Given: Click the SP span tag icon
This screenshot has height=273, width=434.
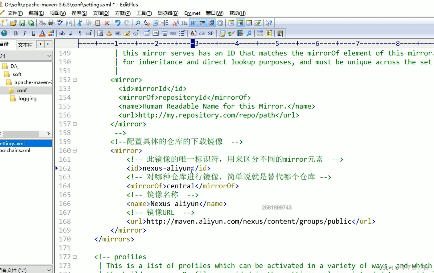Looking at the screenshot, I should (x=211, y=33).
